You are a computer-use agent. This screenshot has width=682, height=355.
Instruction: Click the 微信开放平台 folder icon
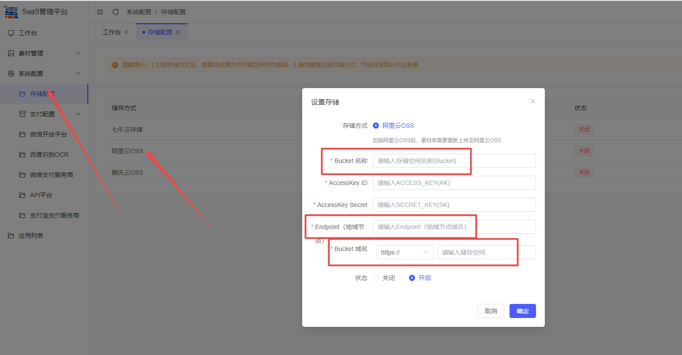[22, 134]
